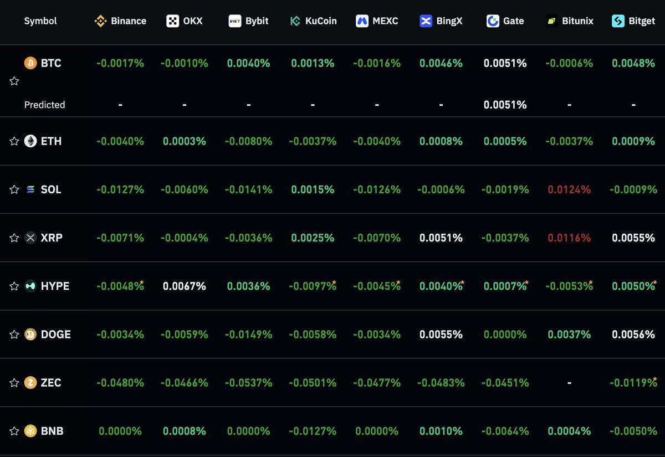Click the HYPE coin icon
Viewport: 665px width, 457px height.
(x=30, y=286)
